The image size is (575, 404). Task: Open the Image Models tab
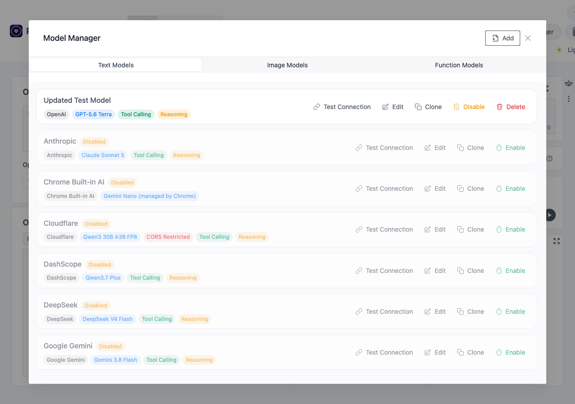point(287,65)
